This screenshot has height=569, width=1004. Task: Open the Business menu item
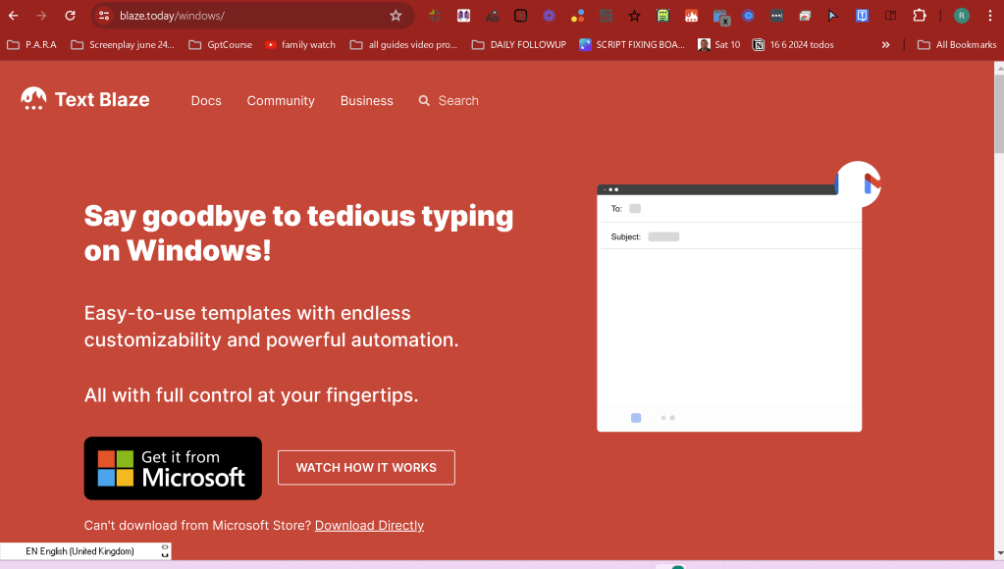coord(367,100)
